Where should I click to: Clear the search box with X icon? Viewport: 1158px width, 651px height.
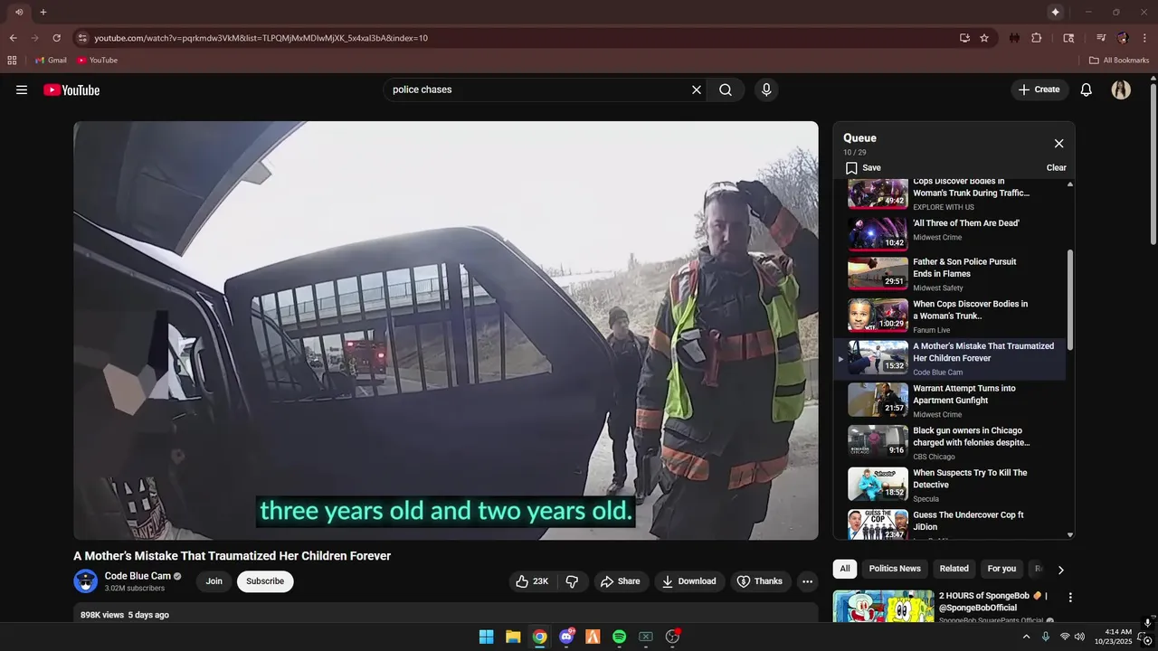(x=697, y=90)
